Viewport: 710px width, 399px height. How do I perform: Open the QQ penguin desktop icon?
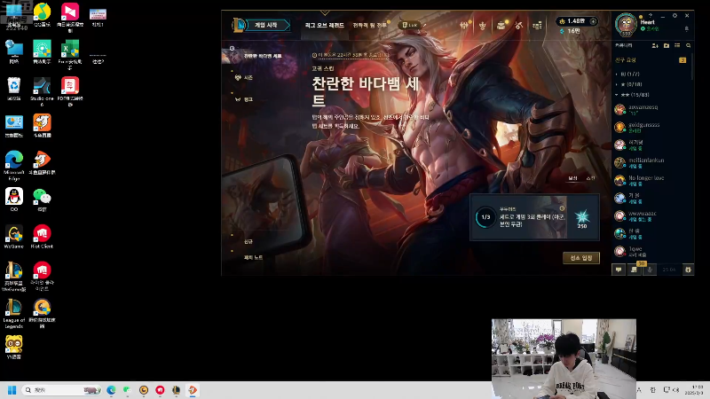(x=14, y=199)
